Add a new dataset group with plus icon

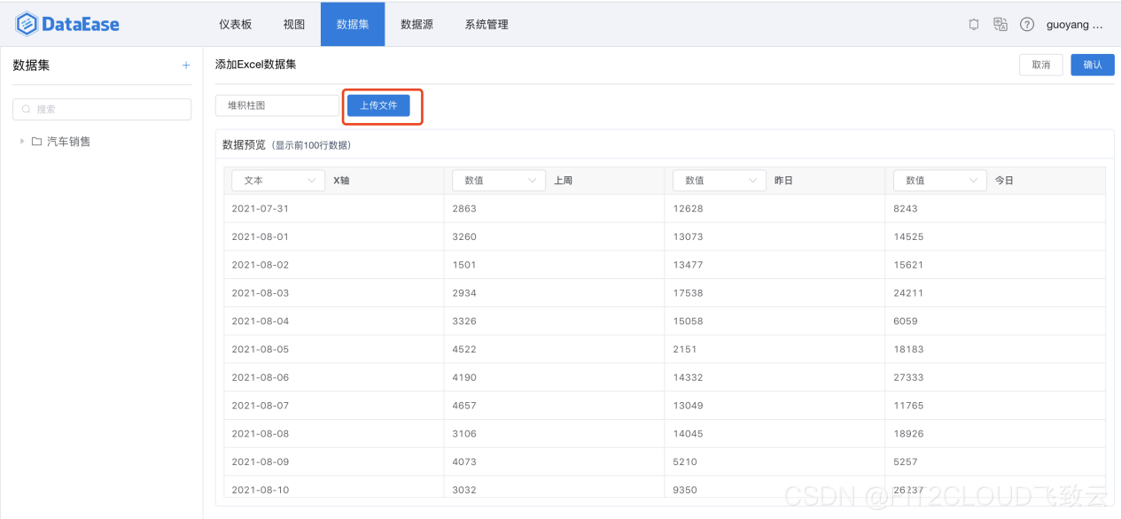coord(186,66)
